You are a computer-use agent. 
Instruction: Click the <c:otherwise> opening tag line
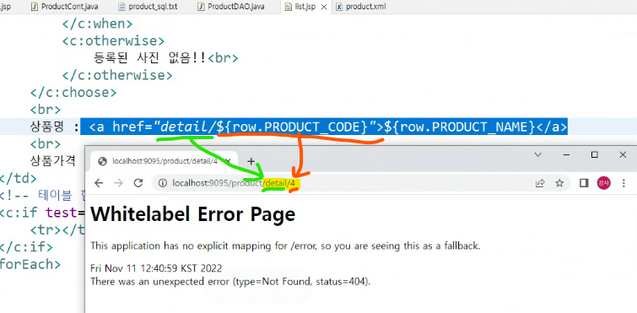113,41
